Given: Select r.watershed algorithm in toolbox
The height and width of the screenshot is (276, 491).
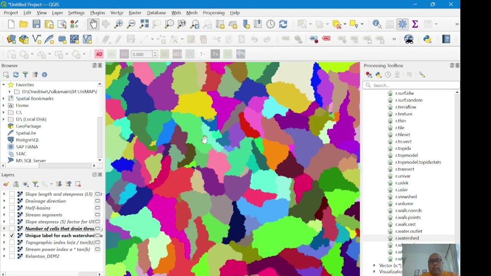Looking at the screenshot, I should (x=407, y=238).
